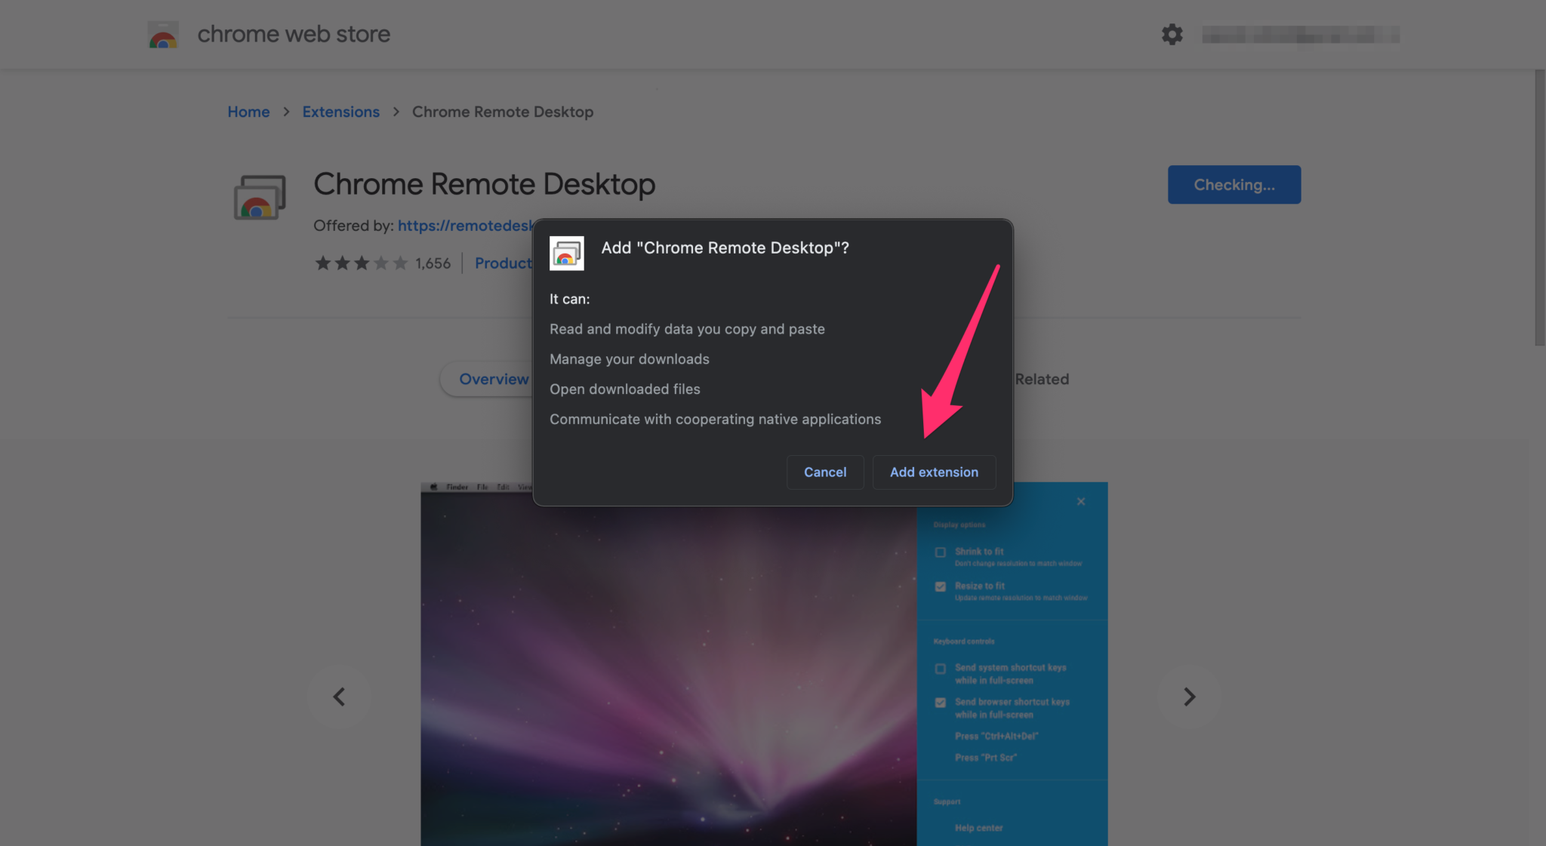The height and width of the screenshot is (846, 1546).
Task: Cancel the extension installation dialog
Action: pyautogui.click(x=825, y=472)
